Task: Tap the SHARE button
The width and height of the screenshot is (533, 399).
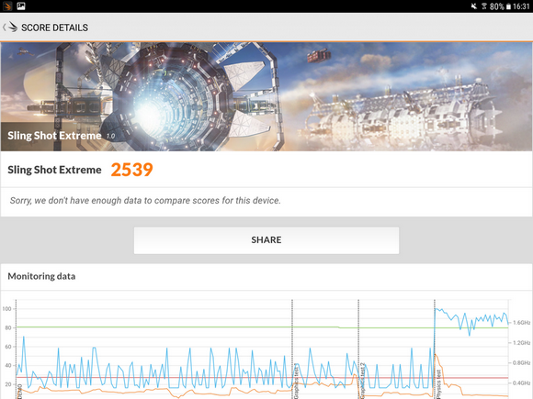Action: pos(266,240)
